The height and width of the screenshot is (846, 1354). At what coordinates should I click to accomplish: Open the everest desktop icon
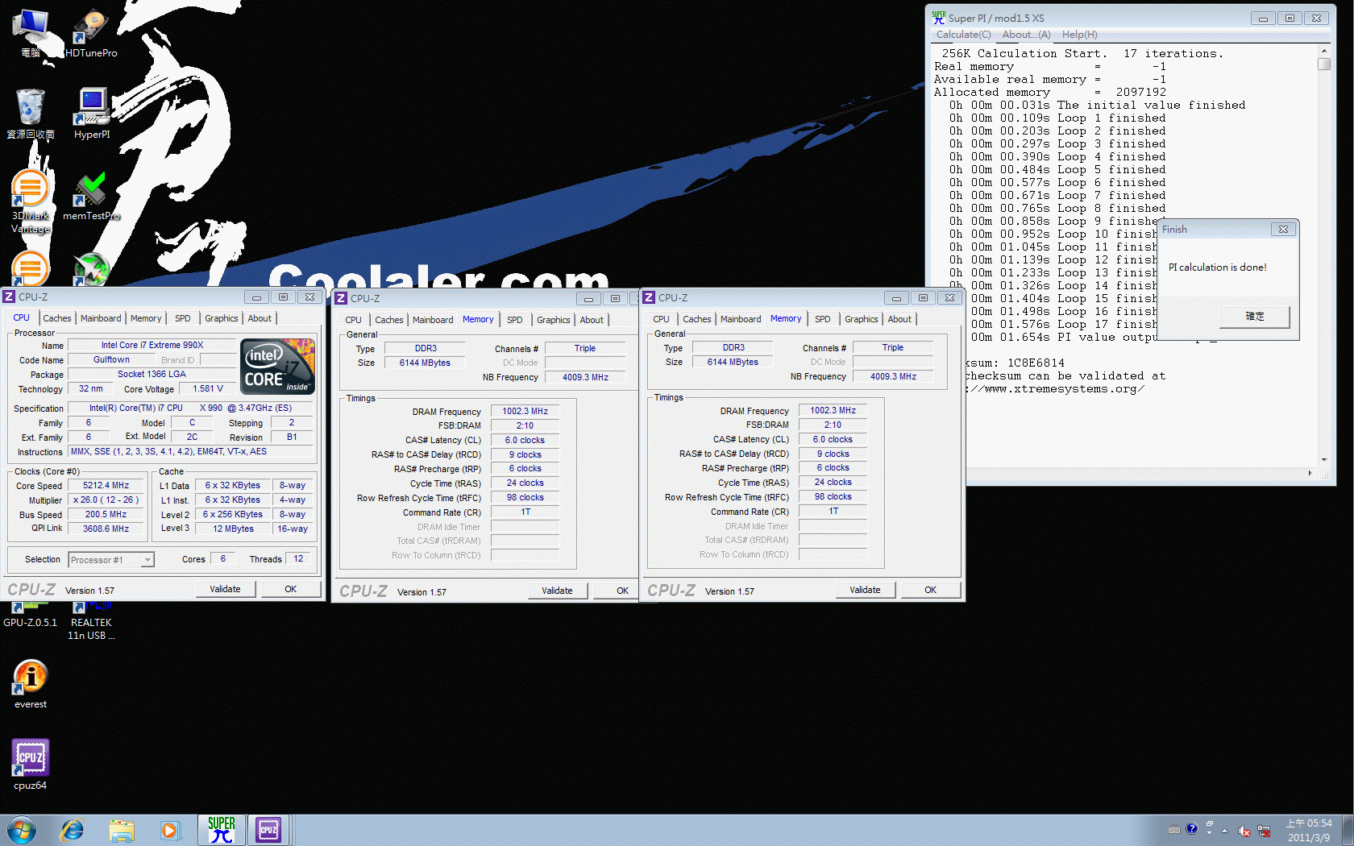pyautogui.click(x=31, y=684)
